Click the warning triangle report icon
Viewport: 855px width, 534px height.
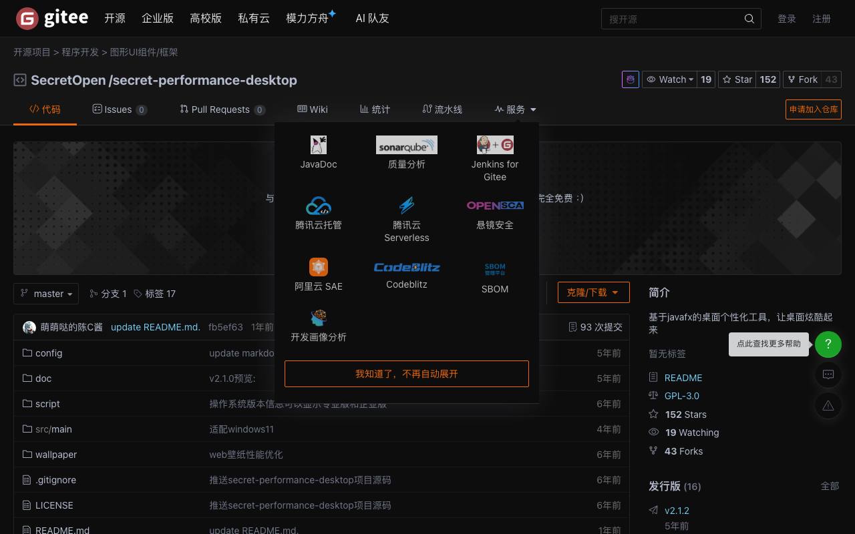828,405
